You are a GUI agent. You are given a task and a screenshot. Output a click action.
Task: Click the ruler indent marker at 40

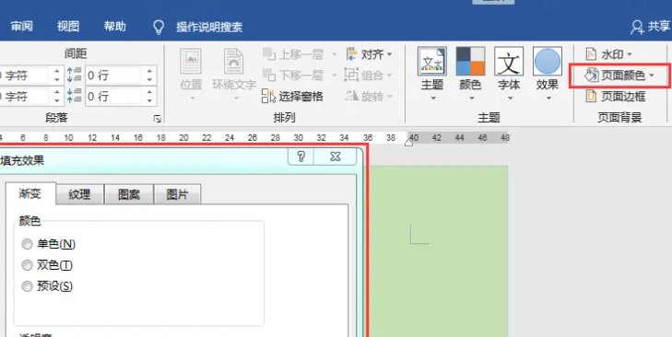point(408,142)
